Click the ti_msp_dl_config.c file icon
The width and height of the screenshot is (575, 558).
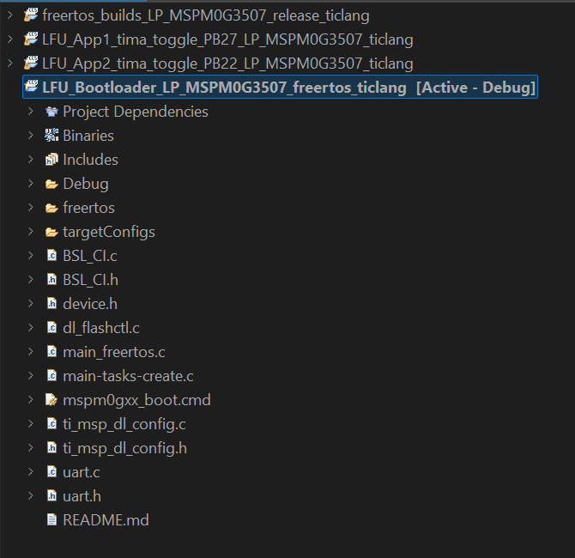point(51,424)
